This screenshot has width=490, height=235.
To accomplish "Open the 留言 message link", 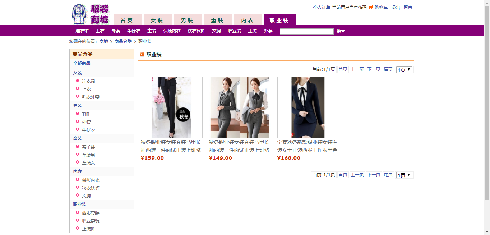I will [x=408, y=7].
